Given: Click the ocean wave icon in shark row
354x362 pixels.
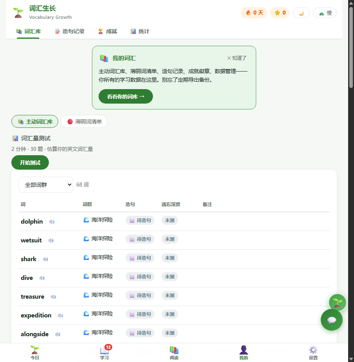Looking at the screenshot, I should coord(86,257).
